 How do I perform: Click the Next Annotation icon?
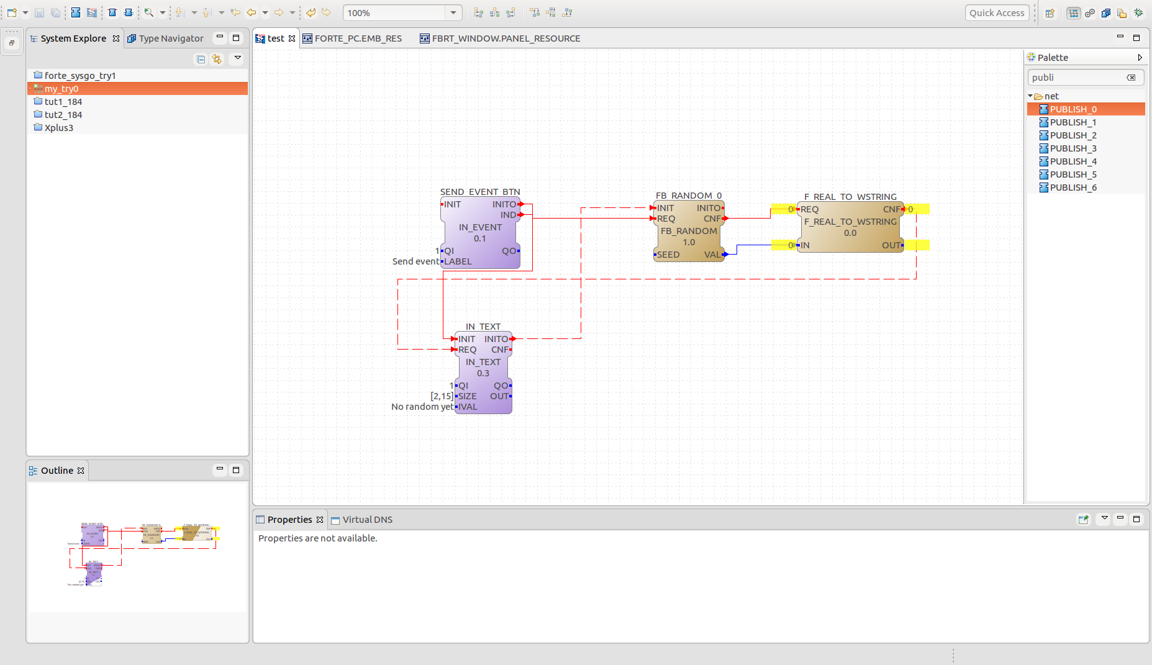point(179,12)
